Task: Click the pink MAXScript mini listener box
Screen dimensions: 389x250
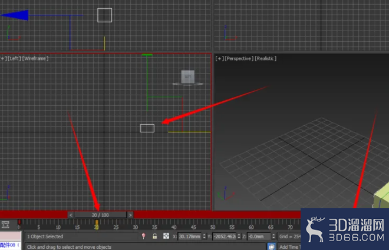Action: (x=11, y=236)
